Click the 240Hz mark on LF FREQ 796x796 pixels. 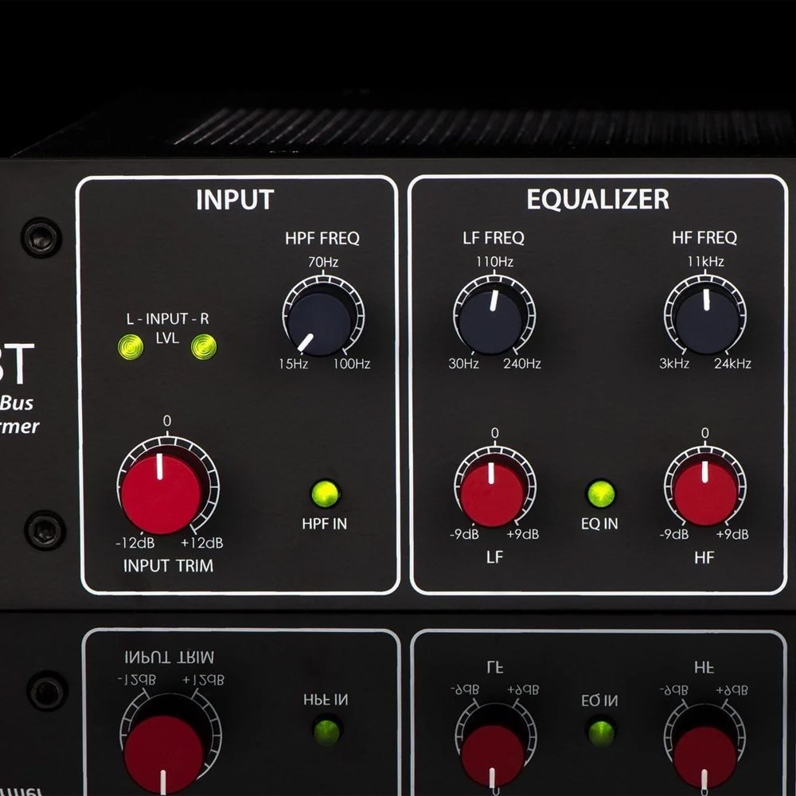522,364
